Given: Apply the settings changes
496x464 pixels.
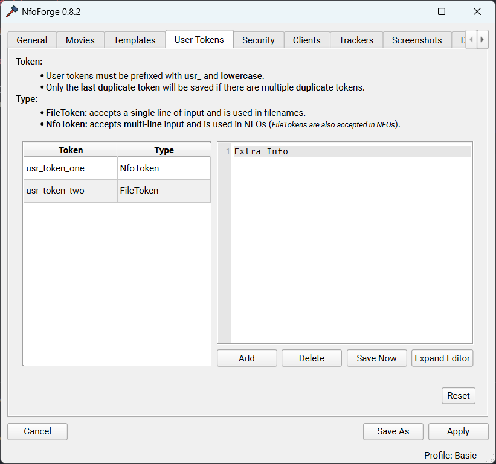Looking at the screenshot, I should pyautogui.click(x=459, y=431).
